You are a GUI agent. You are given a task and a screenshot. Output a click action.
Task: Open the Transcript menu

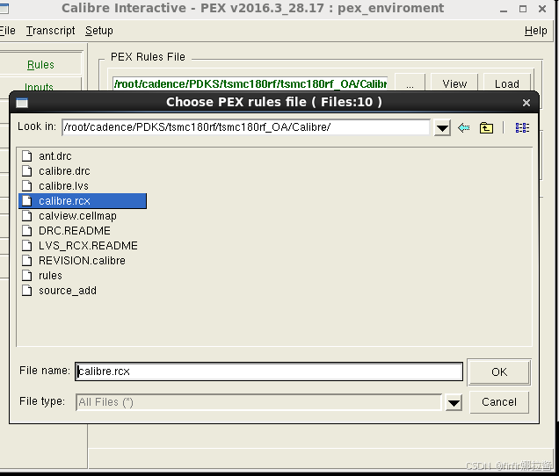pyautogui.click(x=50, y=31)
